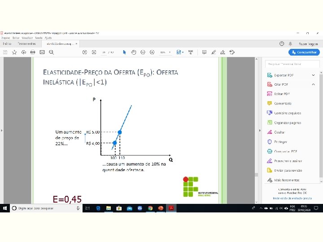Open Chrome from the taskbar
Image resolution: width=323 pixels, height=242 pixels.
[x=150, y=208]
